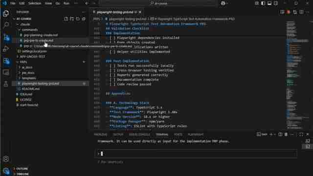Open start-here.txt file
This screenshot has height=176, width=313.
[x=29, y=105]
